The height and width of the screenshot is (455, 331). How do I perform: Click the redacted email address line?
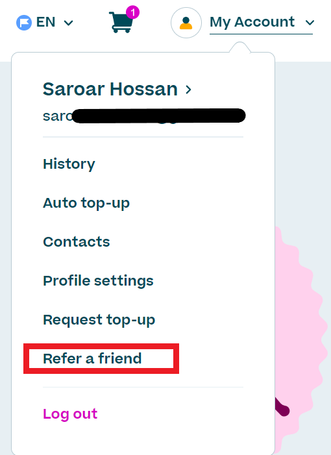click(144, 116)
